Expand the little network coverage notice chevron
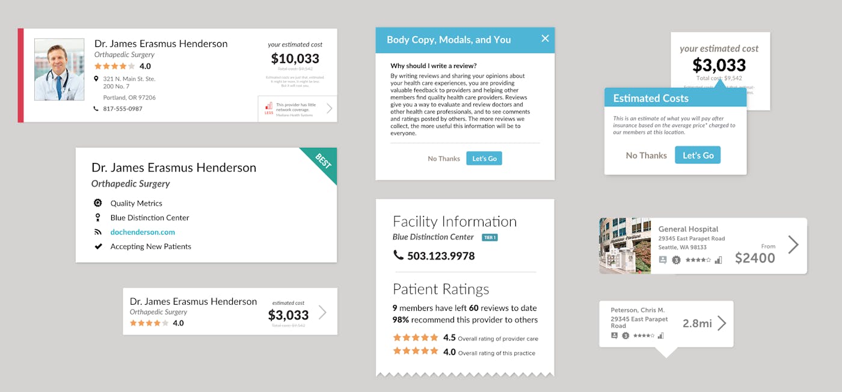Screen dimensions: 842x392 pos(329,109)
